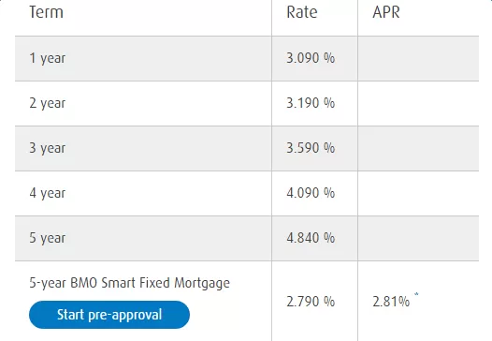The image size is (492, 341).
Task: Click the 4.840 % rate value
Action: [311, 238]
